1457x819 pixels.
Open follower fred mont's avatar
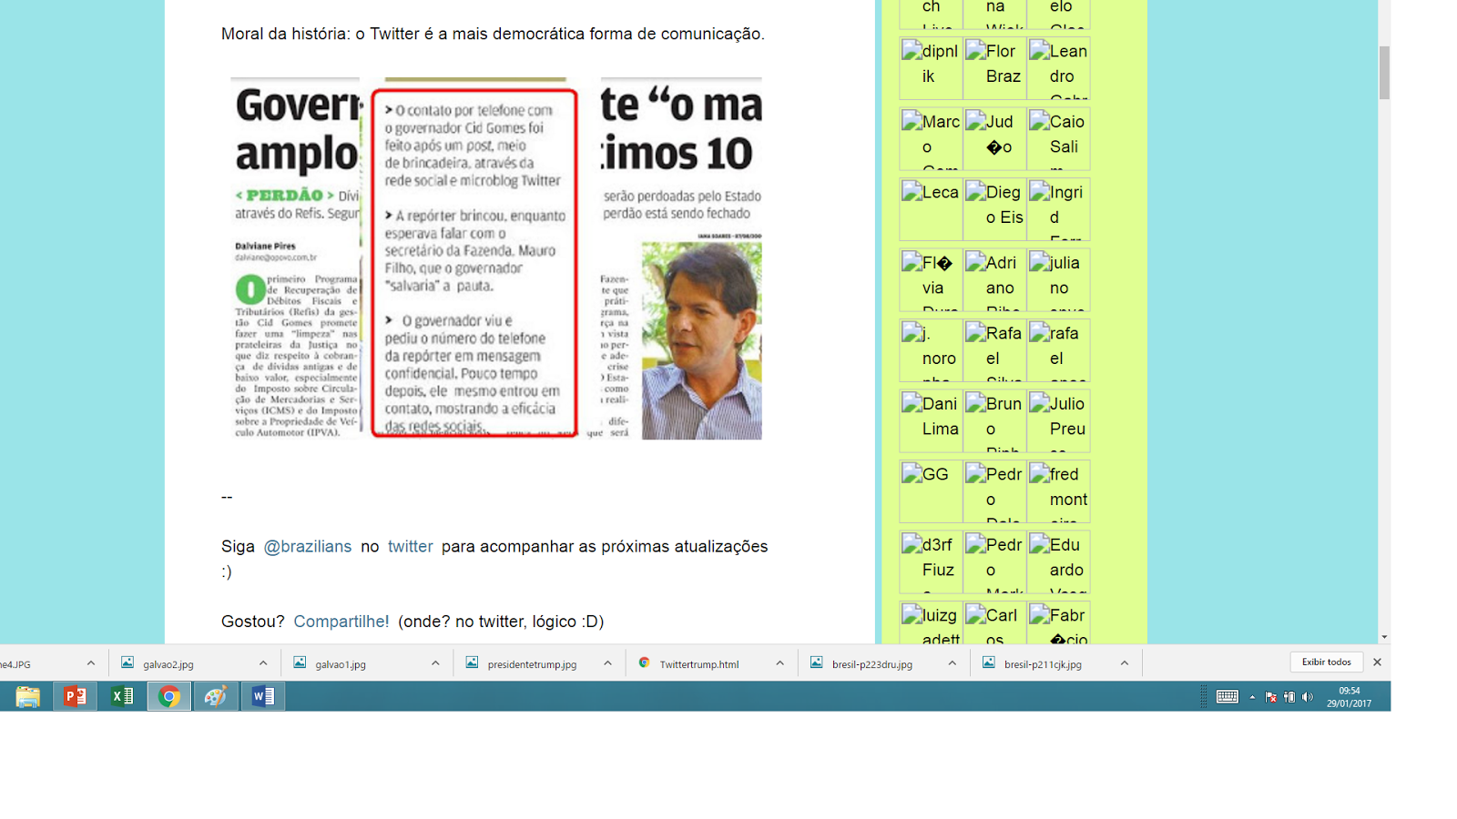click(x=1058, y=491)
